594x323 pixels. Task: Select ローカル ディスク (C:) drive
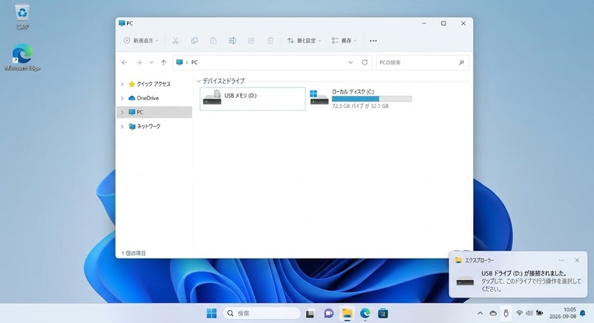(362, 99)
